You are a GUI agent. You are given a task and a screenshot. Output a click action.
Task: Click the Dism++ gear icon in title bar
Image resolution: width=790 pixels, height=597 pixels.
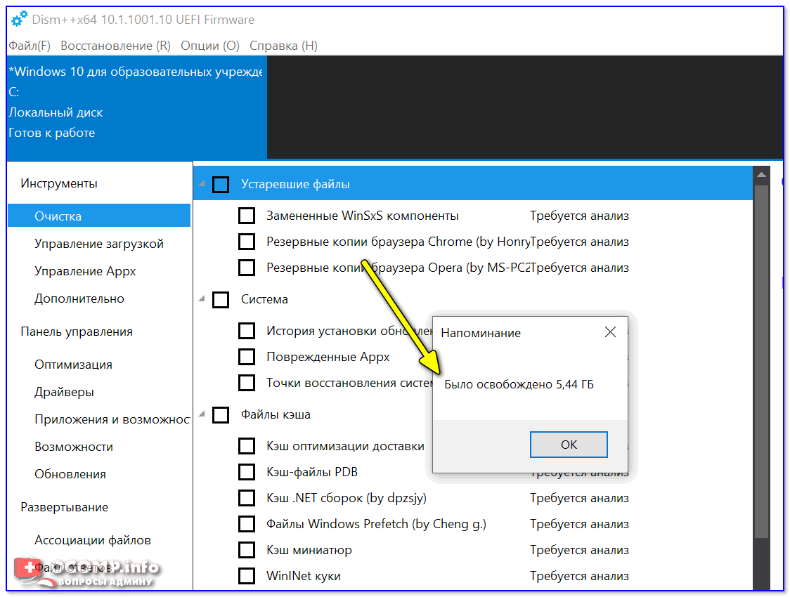click(19, 19)
